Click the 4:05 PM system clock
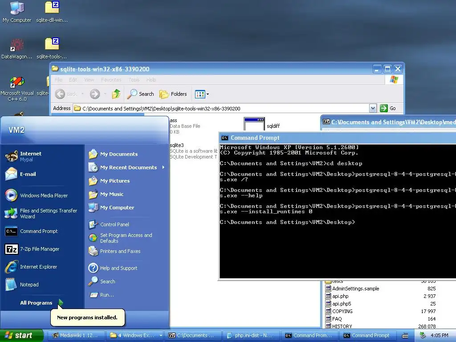The height and width of the screenshot is (342, 456). pos(439,335)
